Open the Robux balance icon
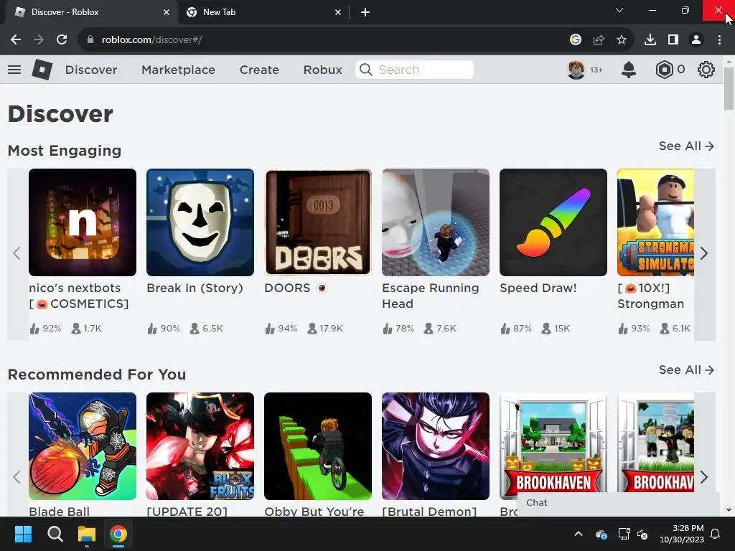Screen dimensions: 735x551 pos(664,70)
